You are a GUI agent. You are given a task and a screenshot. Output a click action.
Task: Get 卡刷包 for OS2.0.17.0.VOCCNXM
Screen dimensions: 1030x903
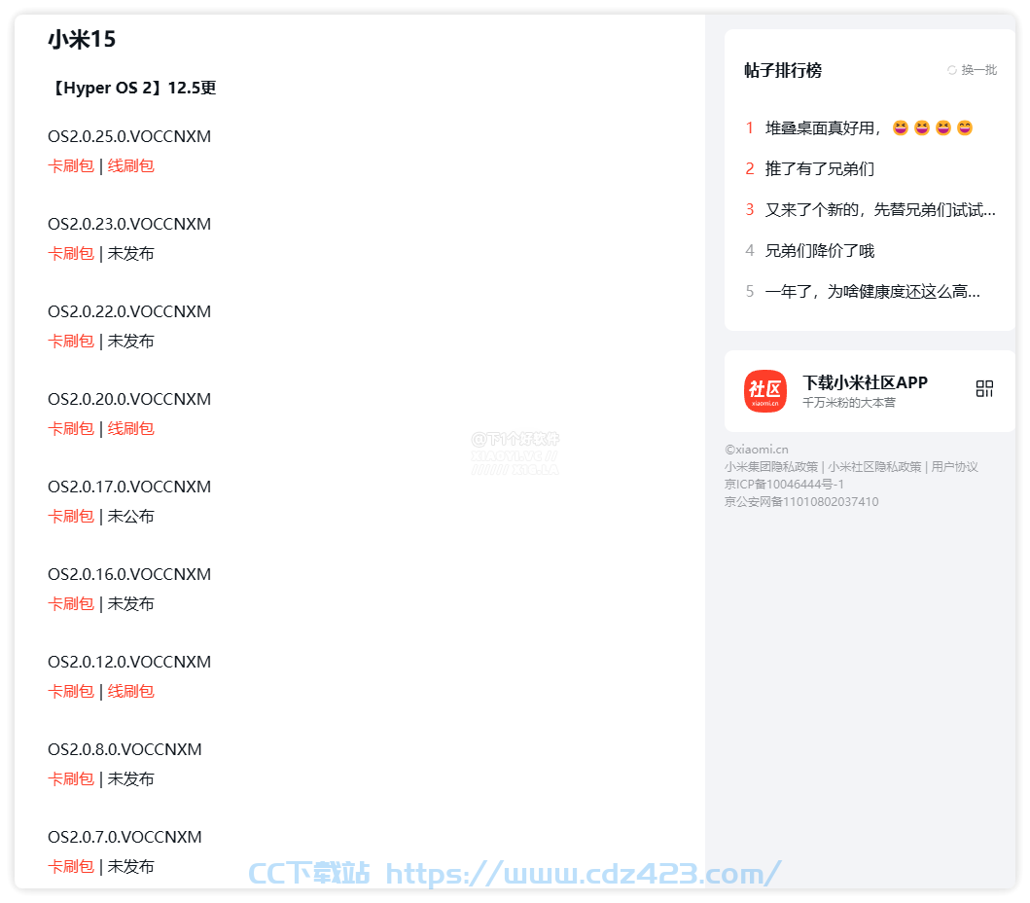tap(71, 516)
